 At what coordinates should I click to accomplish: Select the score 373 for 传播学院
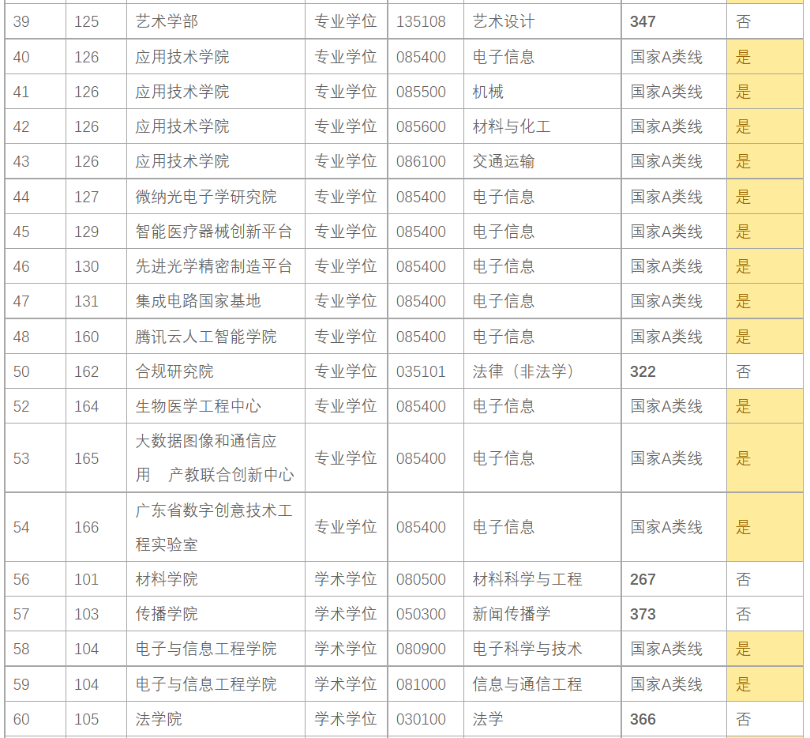643,614
